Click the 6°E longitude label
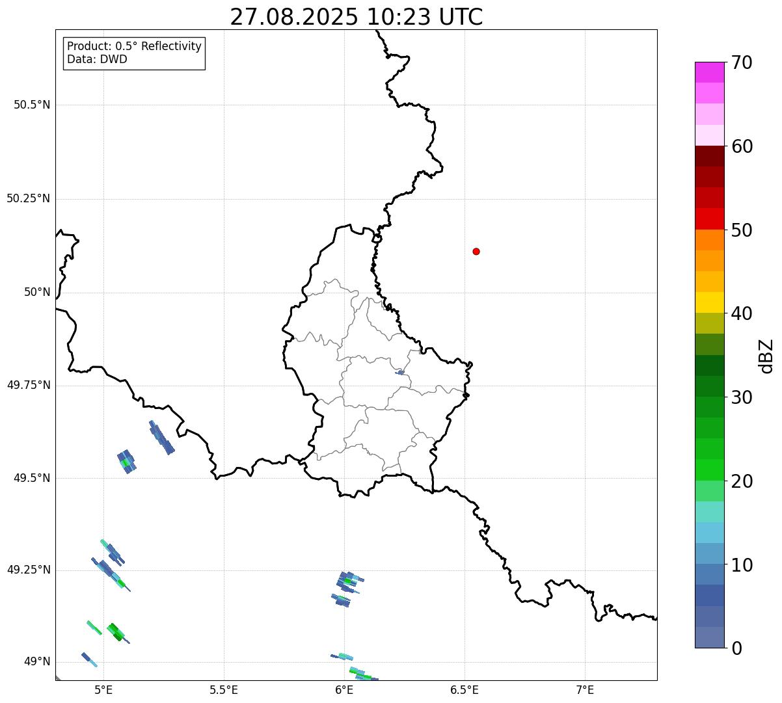 pyautogui.click(x=344, y=689)
